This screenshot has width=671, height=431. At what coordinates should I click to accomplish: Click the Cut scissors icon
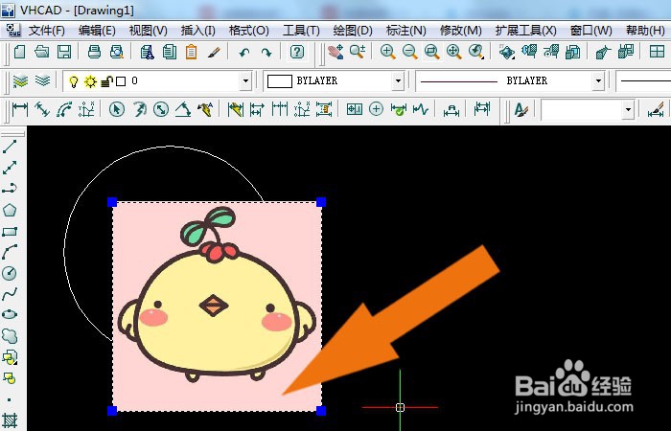pyautogui.click(x=148, y=52)
